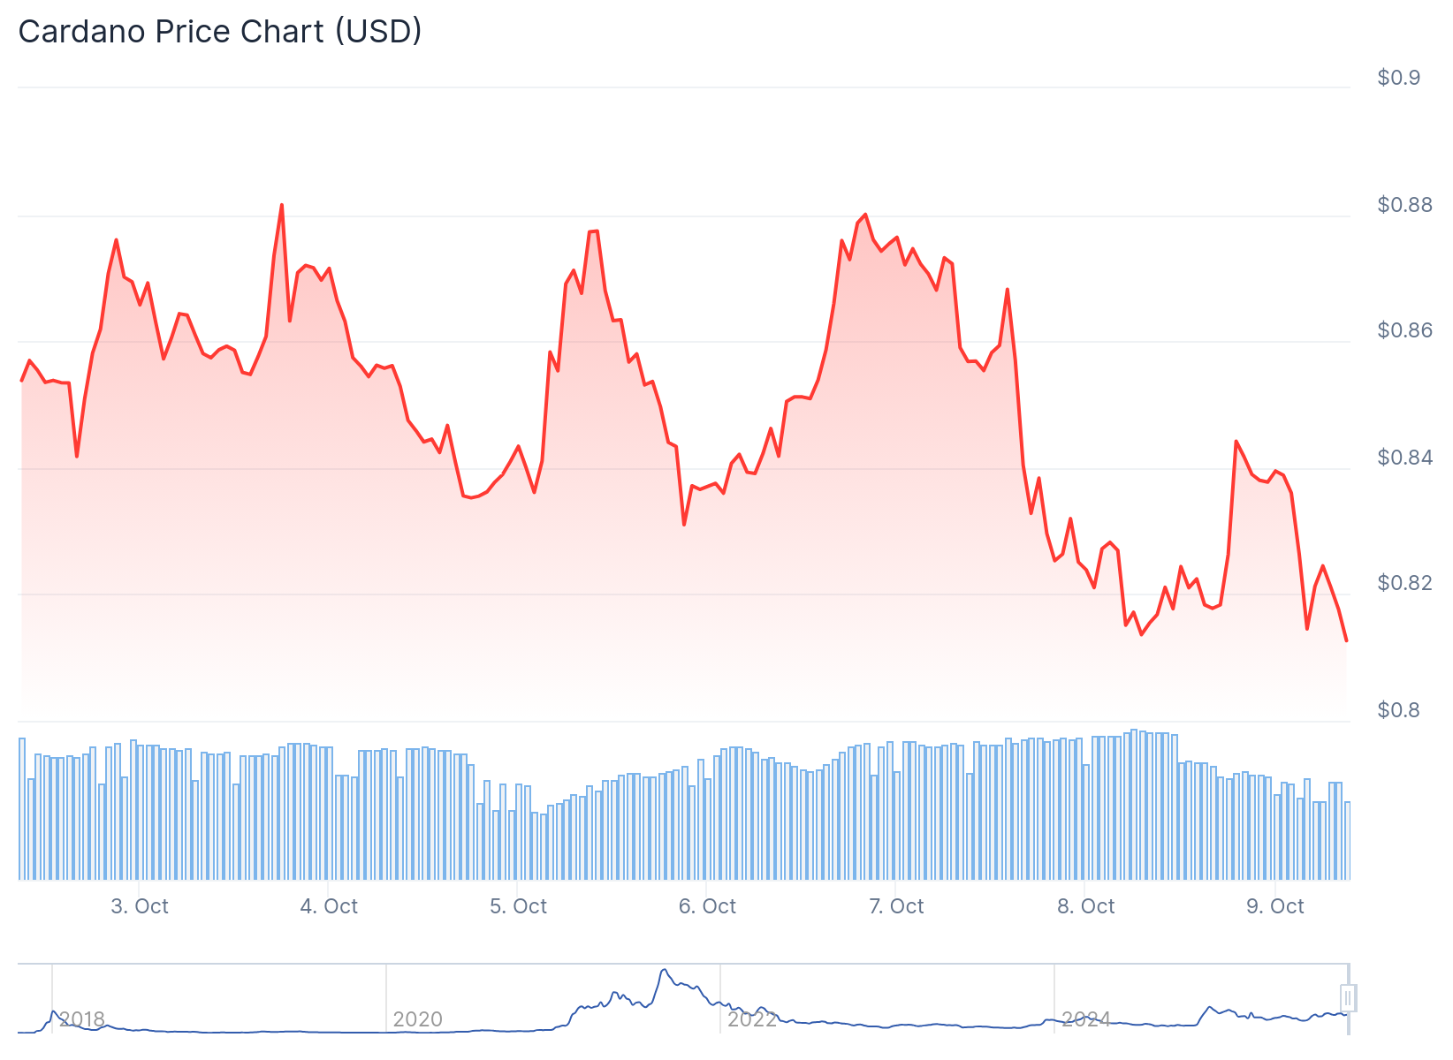Select the "9. Oct" date label
Screen dimensions: 1453x1060
[x=1274, y=906]
